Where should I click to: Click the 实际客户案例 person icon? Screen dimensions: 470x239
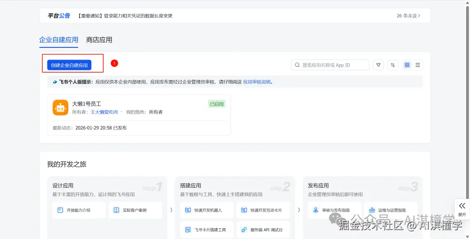click(117, 210)
